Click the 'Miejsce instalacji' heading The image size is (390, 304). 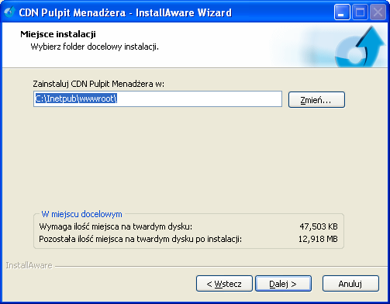point(58,34)
